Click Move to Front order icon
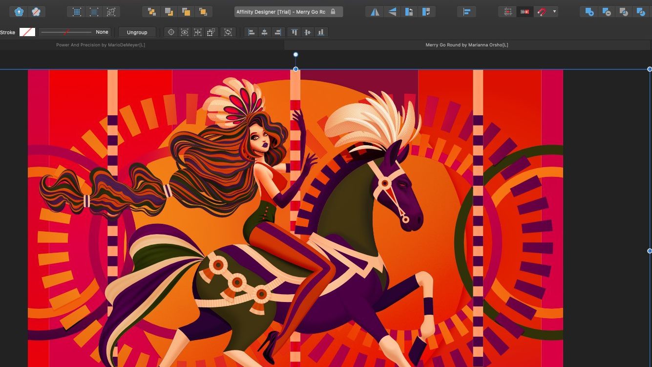This screenshot has width=652, height=367. click(x=203, y=12)
